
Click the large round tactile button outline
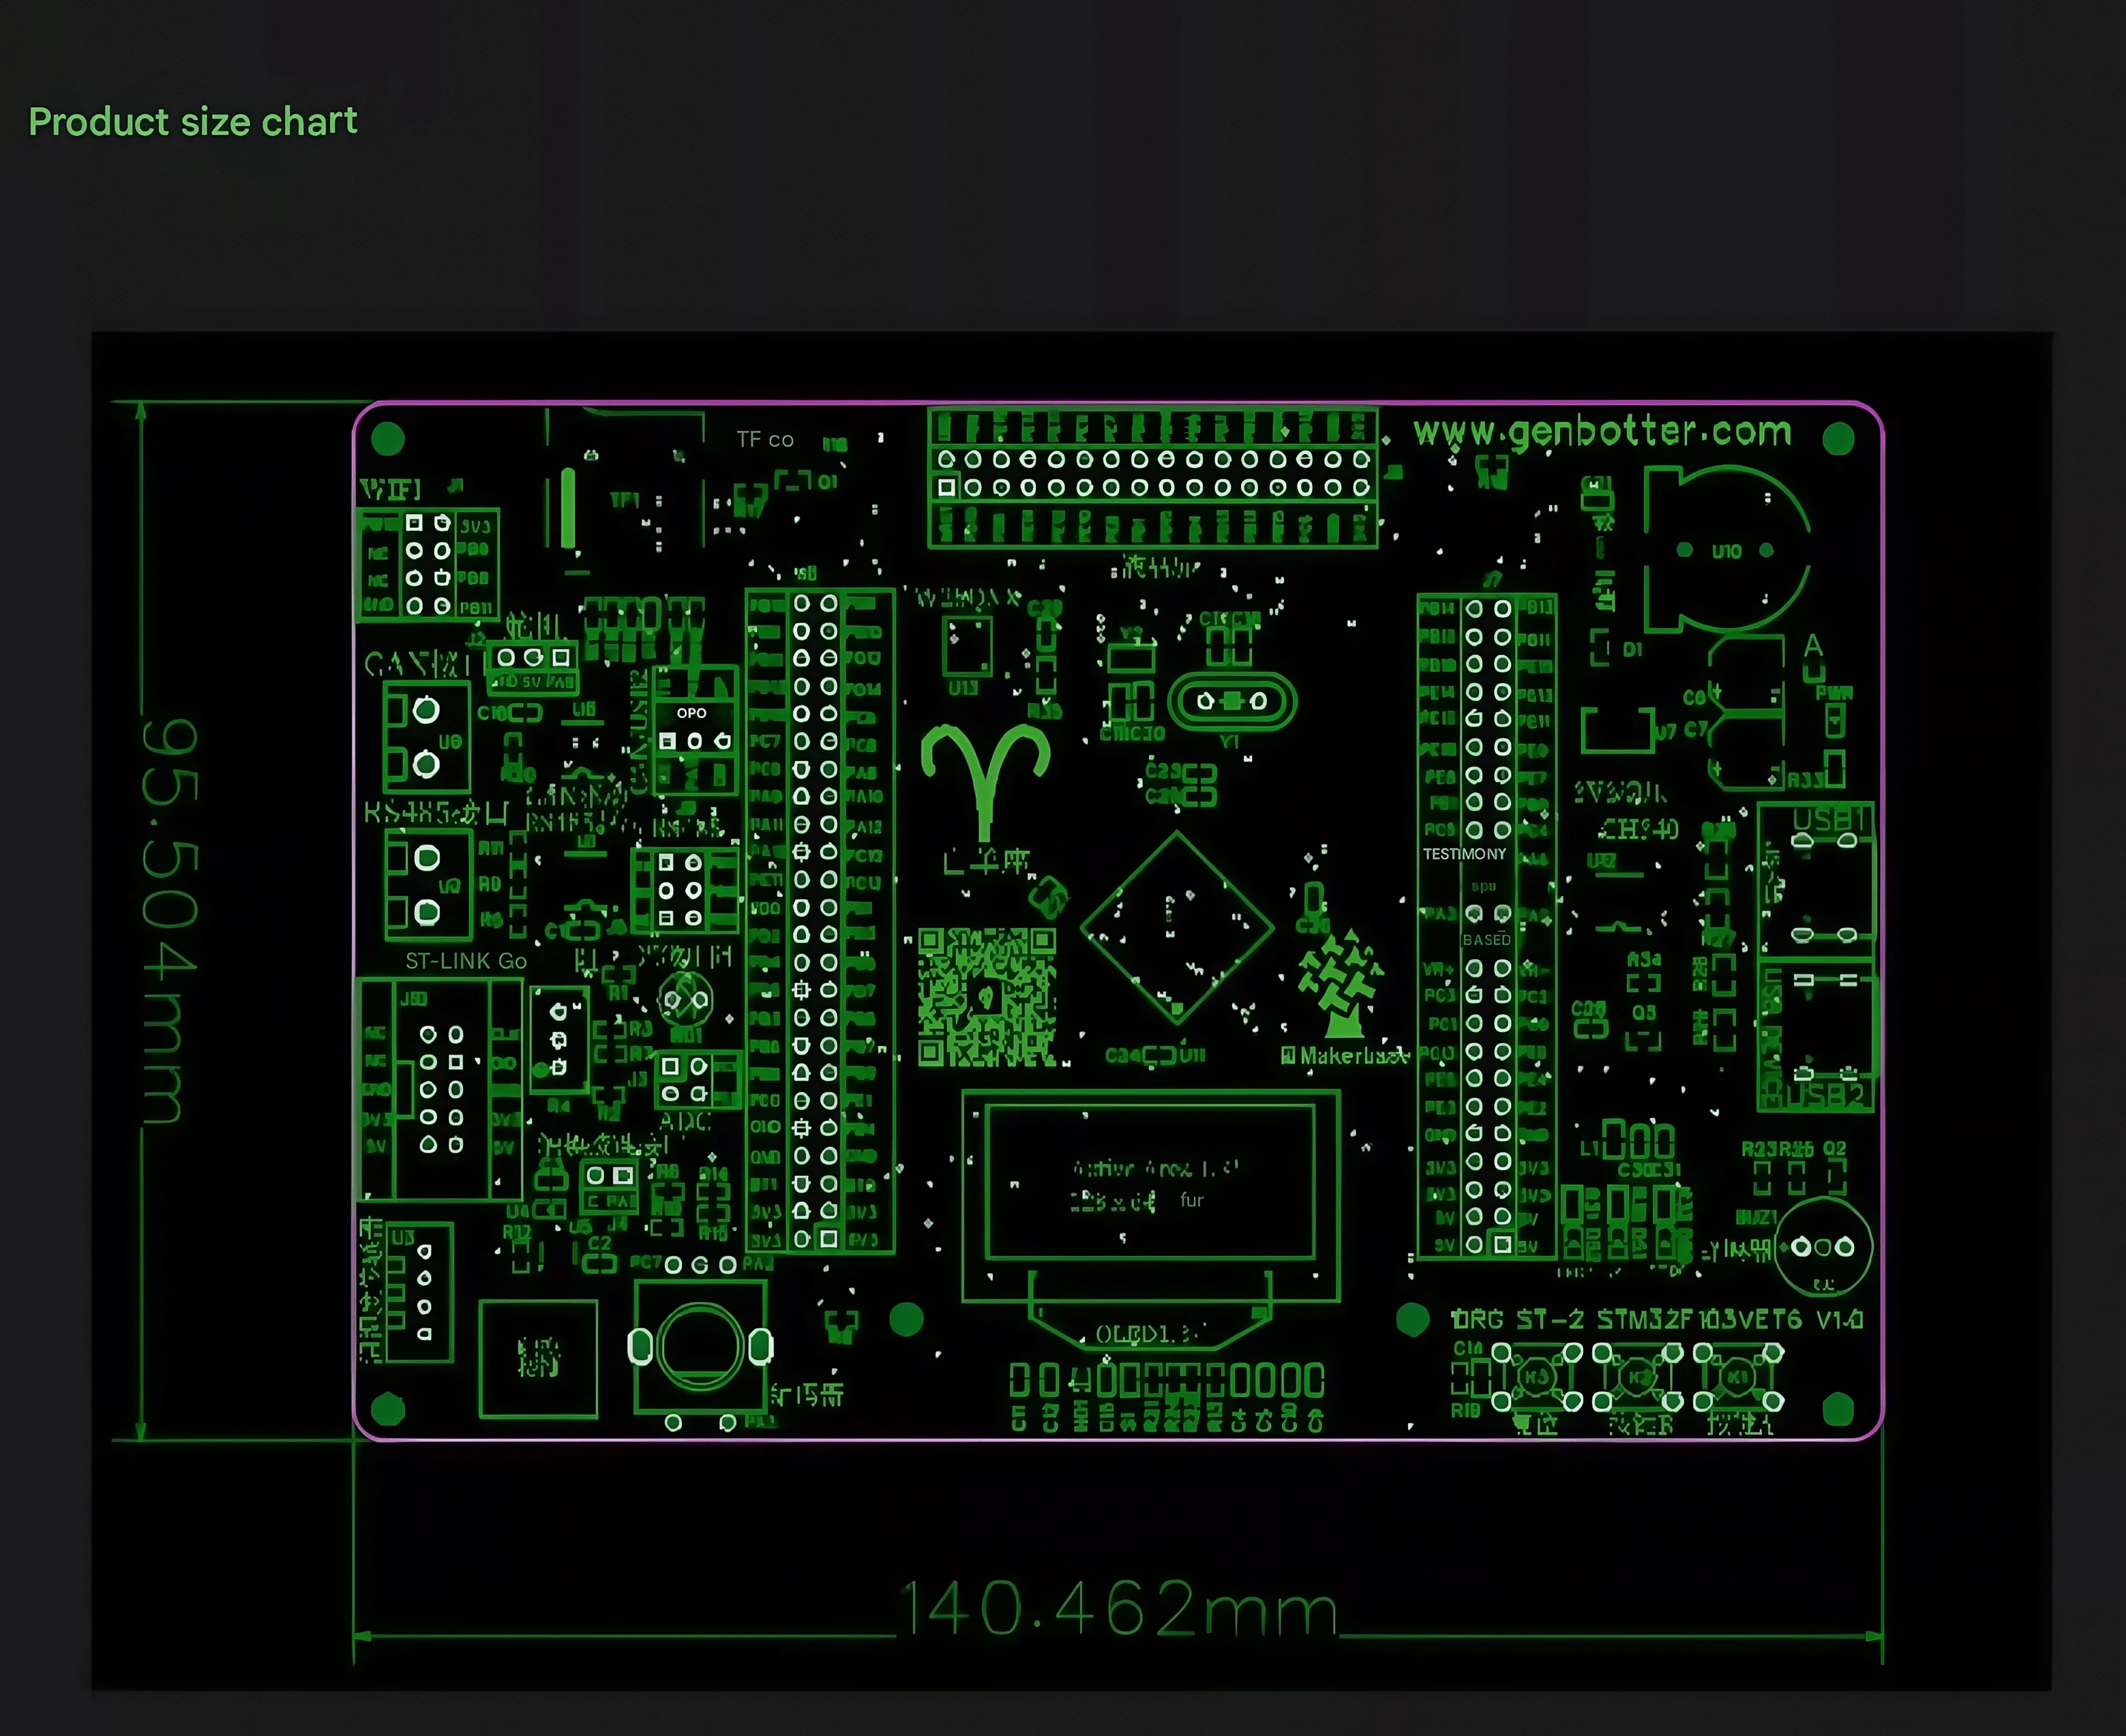(700, 1346)
